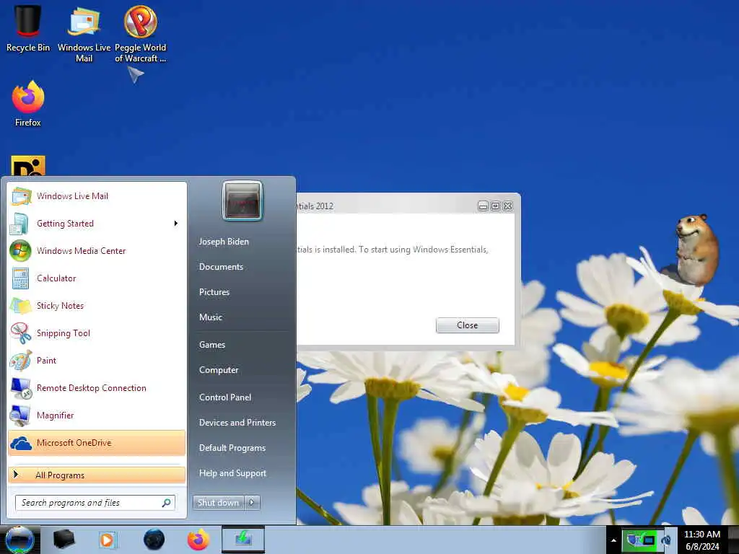
Task: Launch Calculator text entry
Action: coord(56,278)
